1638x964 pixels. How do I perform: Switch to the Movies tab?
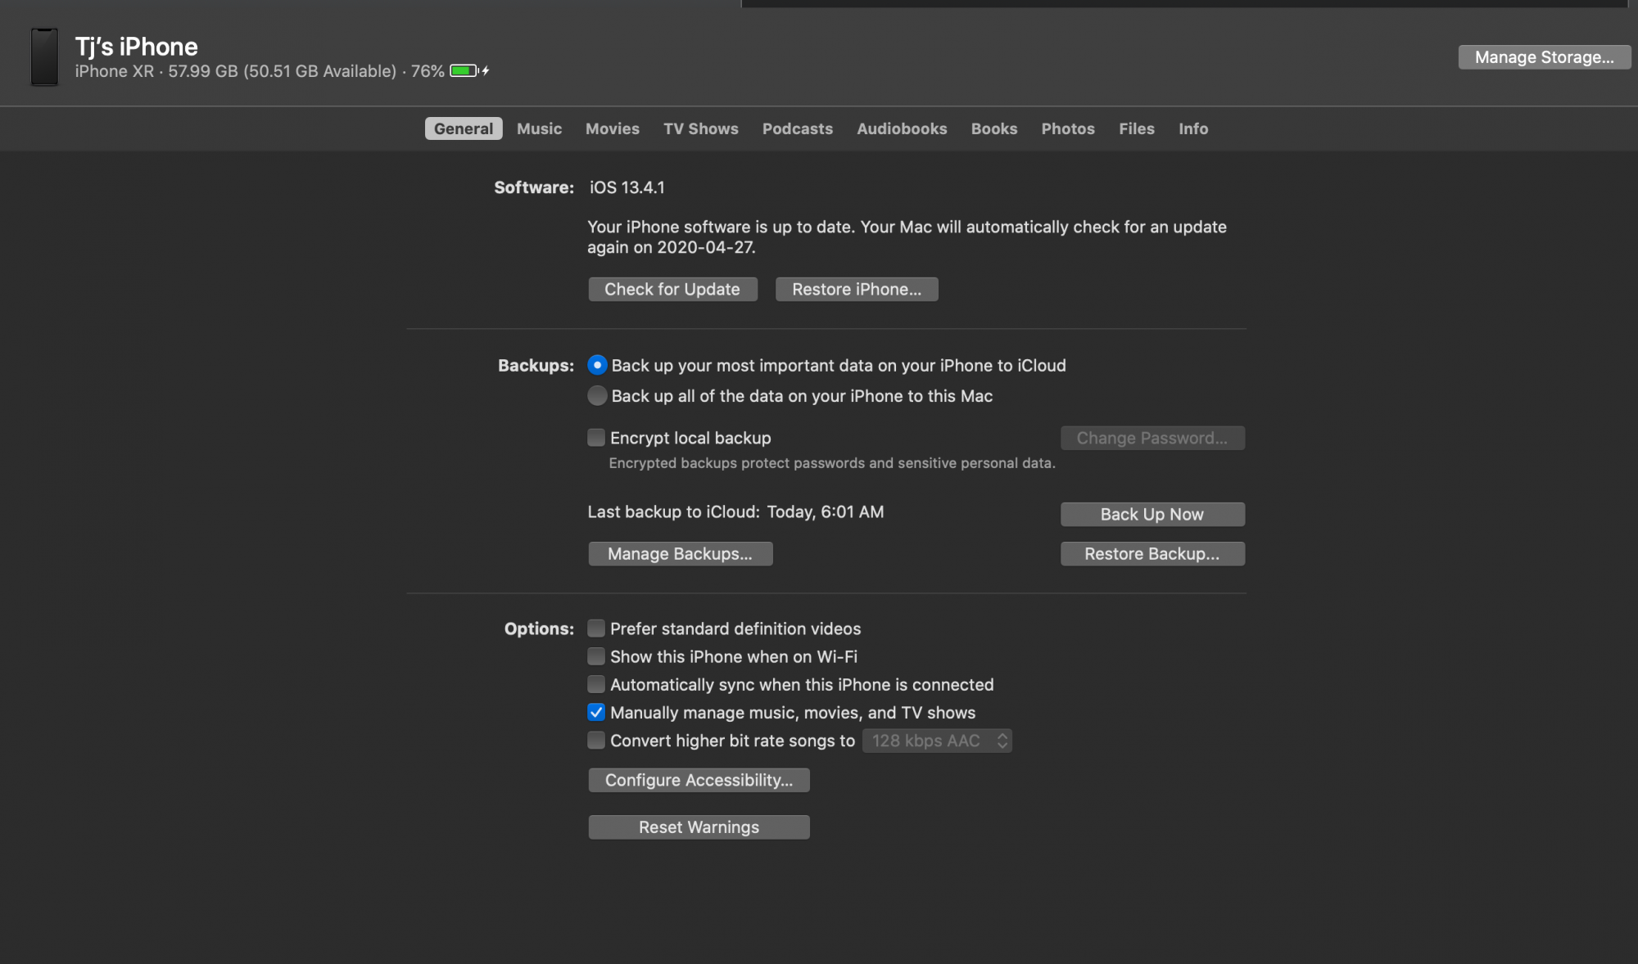pyautogui.click(x=613, y=128)
